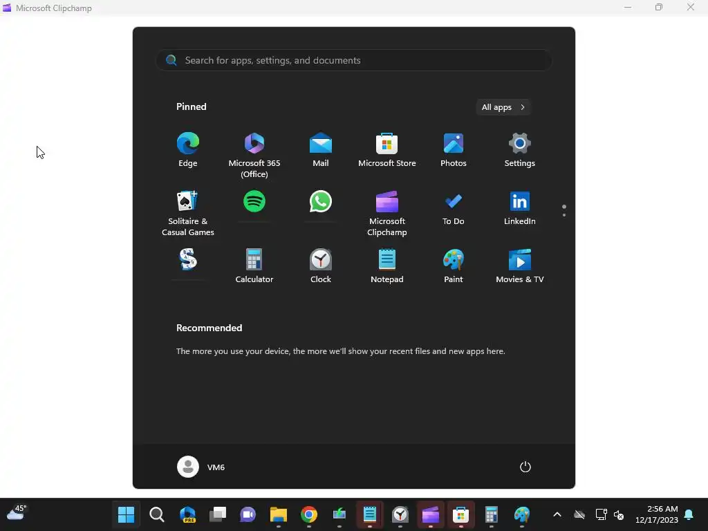
Task: Open Settings from the pinned grid
Action: (520, 151)
